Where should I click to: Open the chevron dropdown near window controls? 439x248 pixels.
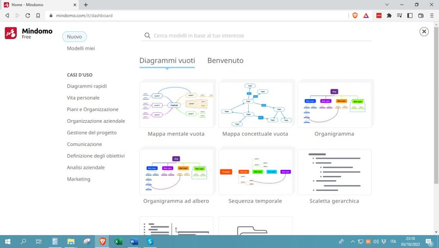click(387, 4)
